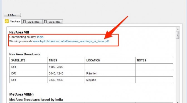Click the MetArea VIII(N) heading
This screenshot has width=187, height=103.
pos(21,94)
